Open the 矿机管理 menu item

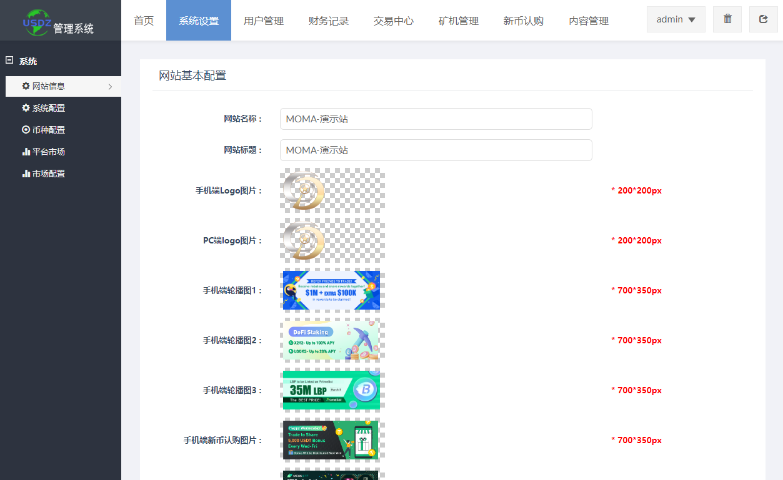click(459, 21)
